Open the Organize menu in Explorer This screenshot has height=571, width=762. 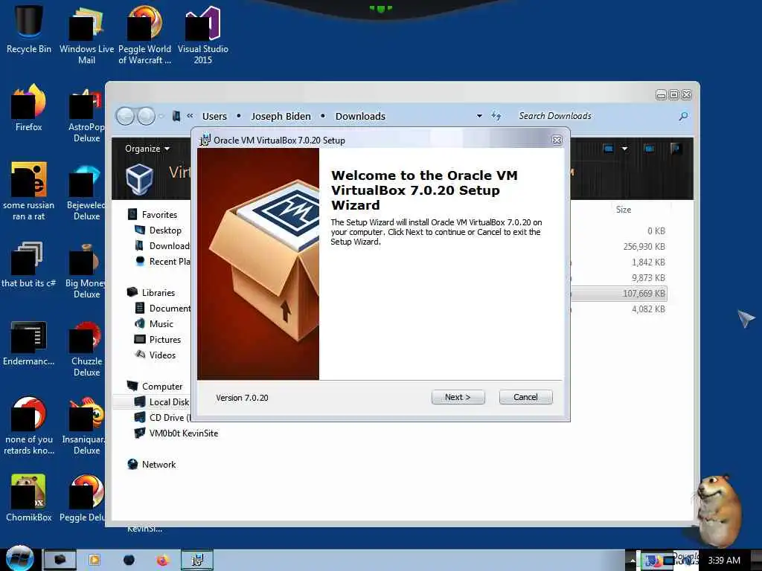point(147,149)
